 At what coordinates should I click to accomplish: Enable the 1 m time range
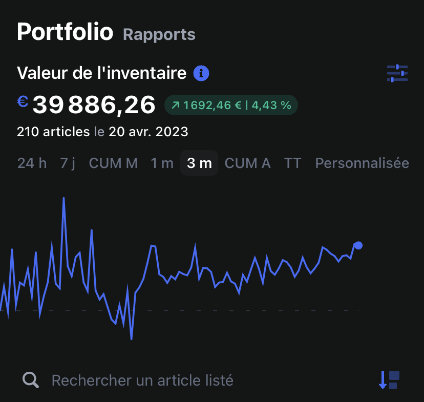point(162,163)
